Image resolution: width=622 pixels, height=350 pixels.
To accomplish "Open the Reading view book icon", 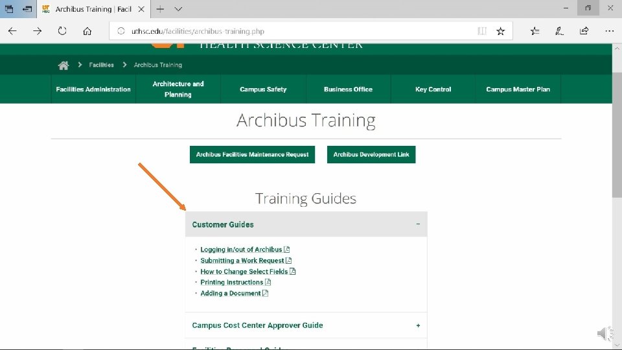I will click(482, 31).
